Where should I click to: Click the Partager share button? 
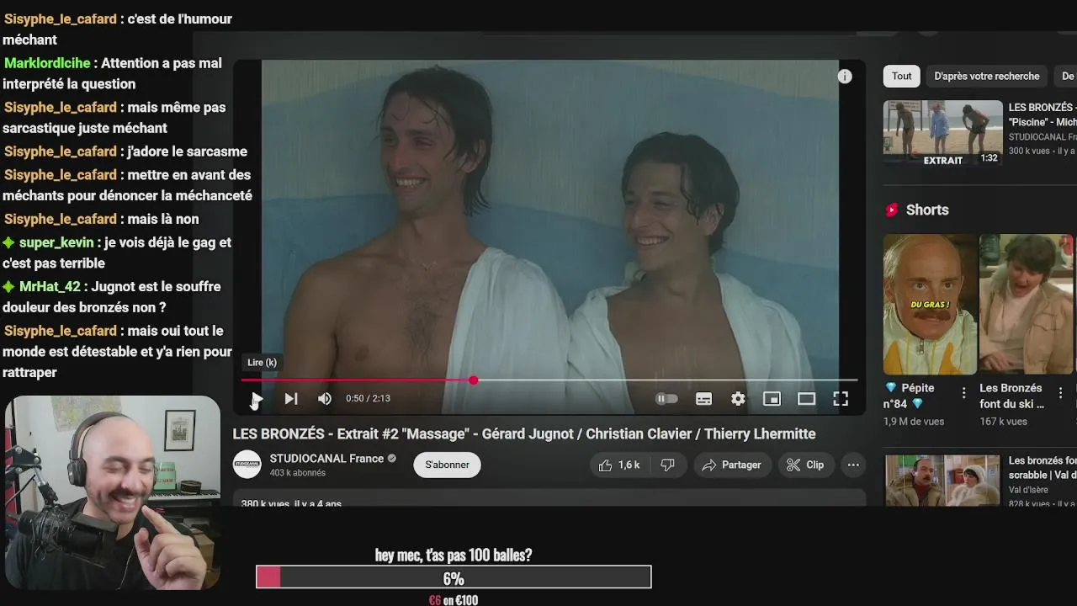click(x=732, y=465)
